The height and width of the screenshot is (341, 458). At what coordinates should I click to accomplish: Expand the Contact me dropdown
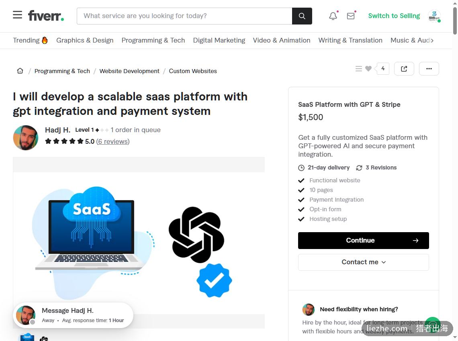point(363,262)
